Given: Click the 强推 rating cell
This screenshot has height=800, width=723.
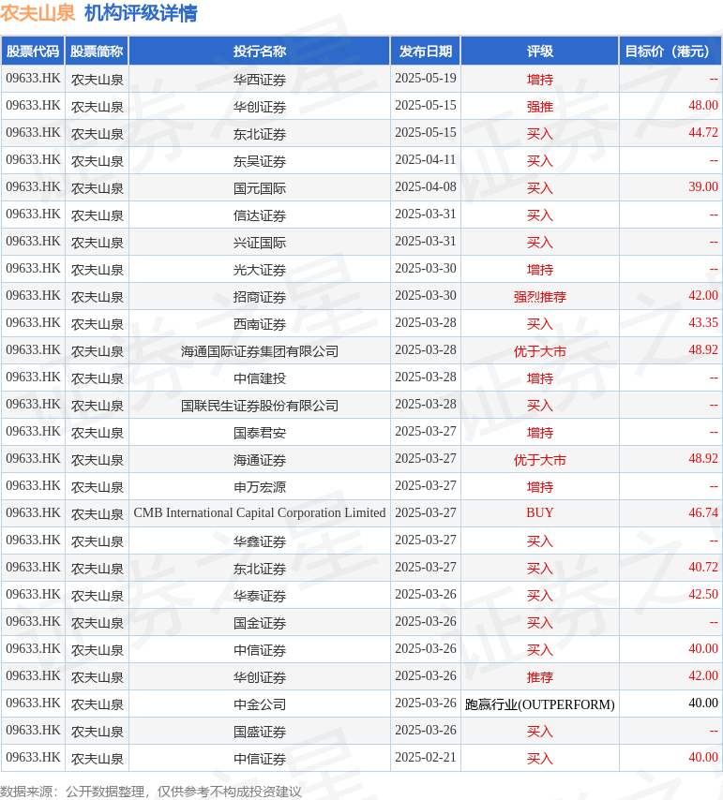Looking at the screenshot, I should [x=540, y=107].
